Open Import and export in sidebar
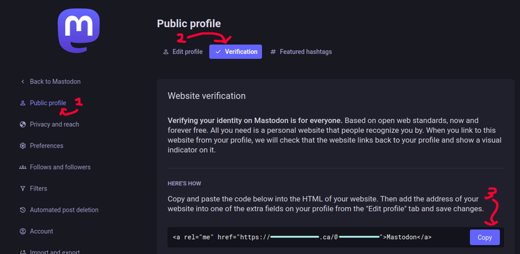 click(55, 251)
